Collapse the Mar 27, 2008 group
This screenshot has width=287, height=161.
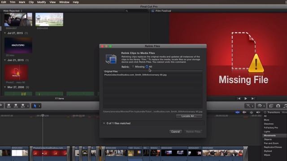tap(5, 87)
